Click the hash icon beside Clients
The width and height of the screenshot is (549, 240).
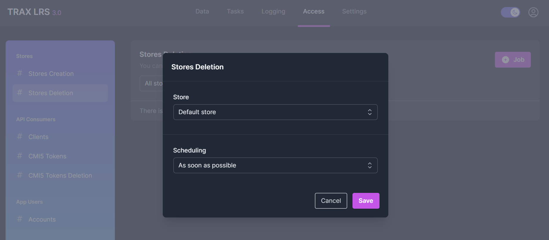click(20, 136)
